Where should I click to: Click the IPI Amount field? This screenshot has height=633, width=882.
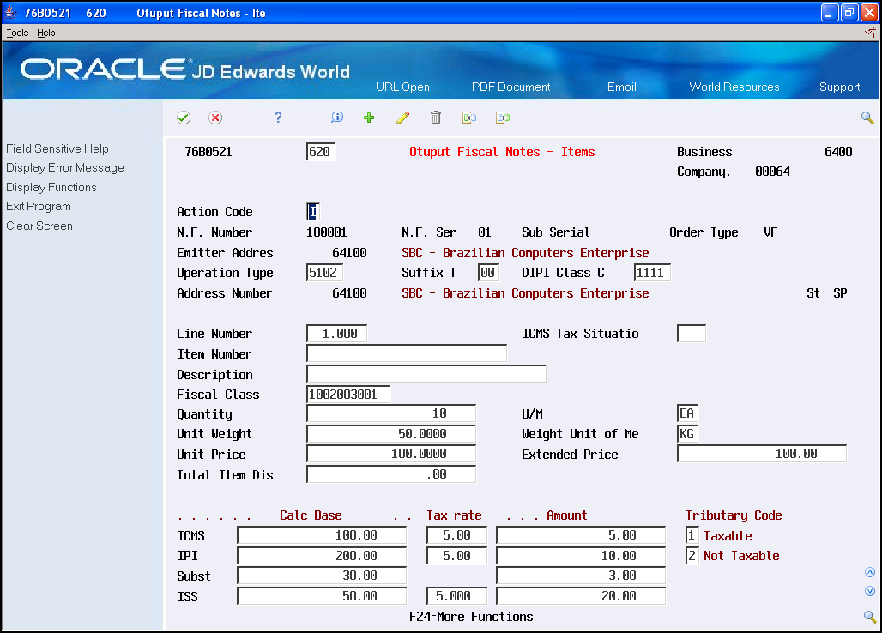(581, 556)
